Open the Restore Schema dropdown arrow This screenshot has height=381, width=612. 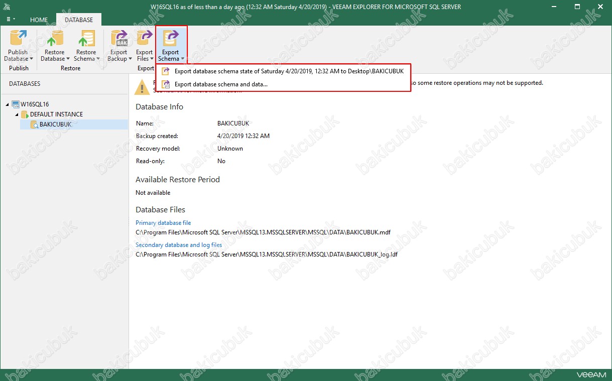[x=98, y=59]
